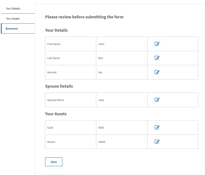205x175 pixels.
Task: Click the Yes value for Married
Action: tap(100, 73)
